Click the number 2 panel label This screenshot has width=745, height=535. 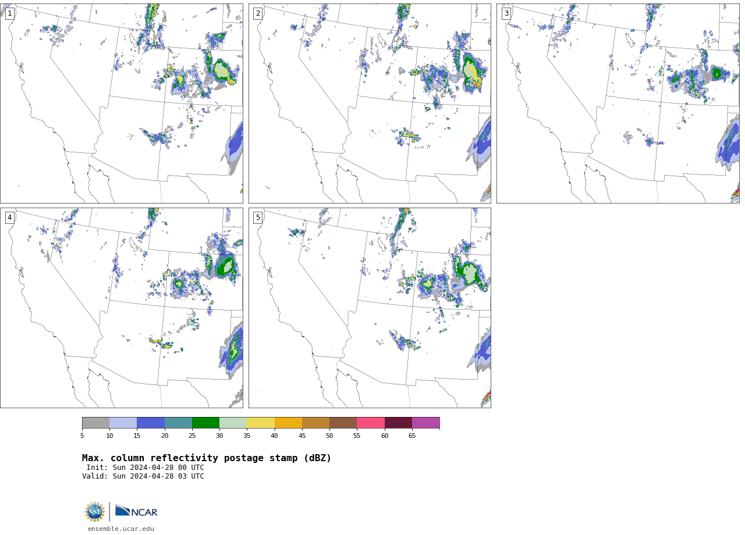click(258, 13)
